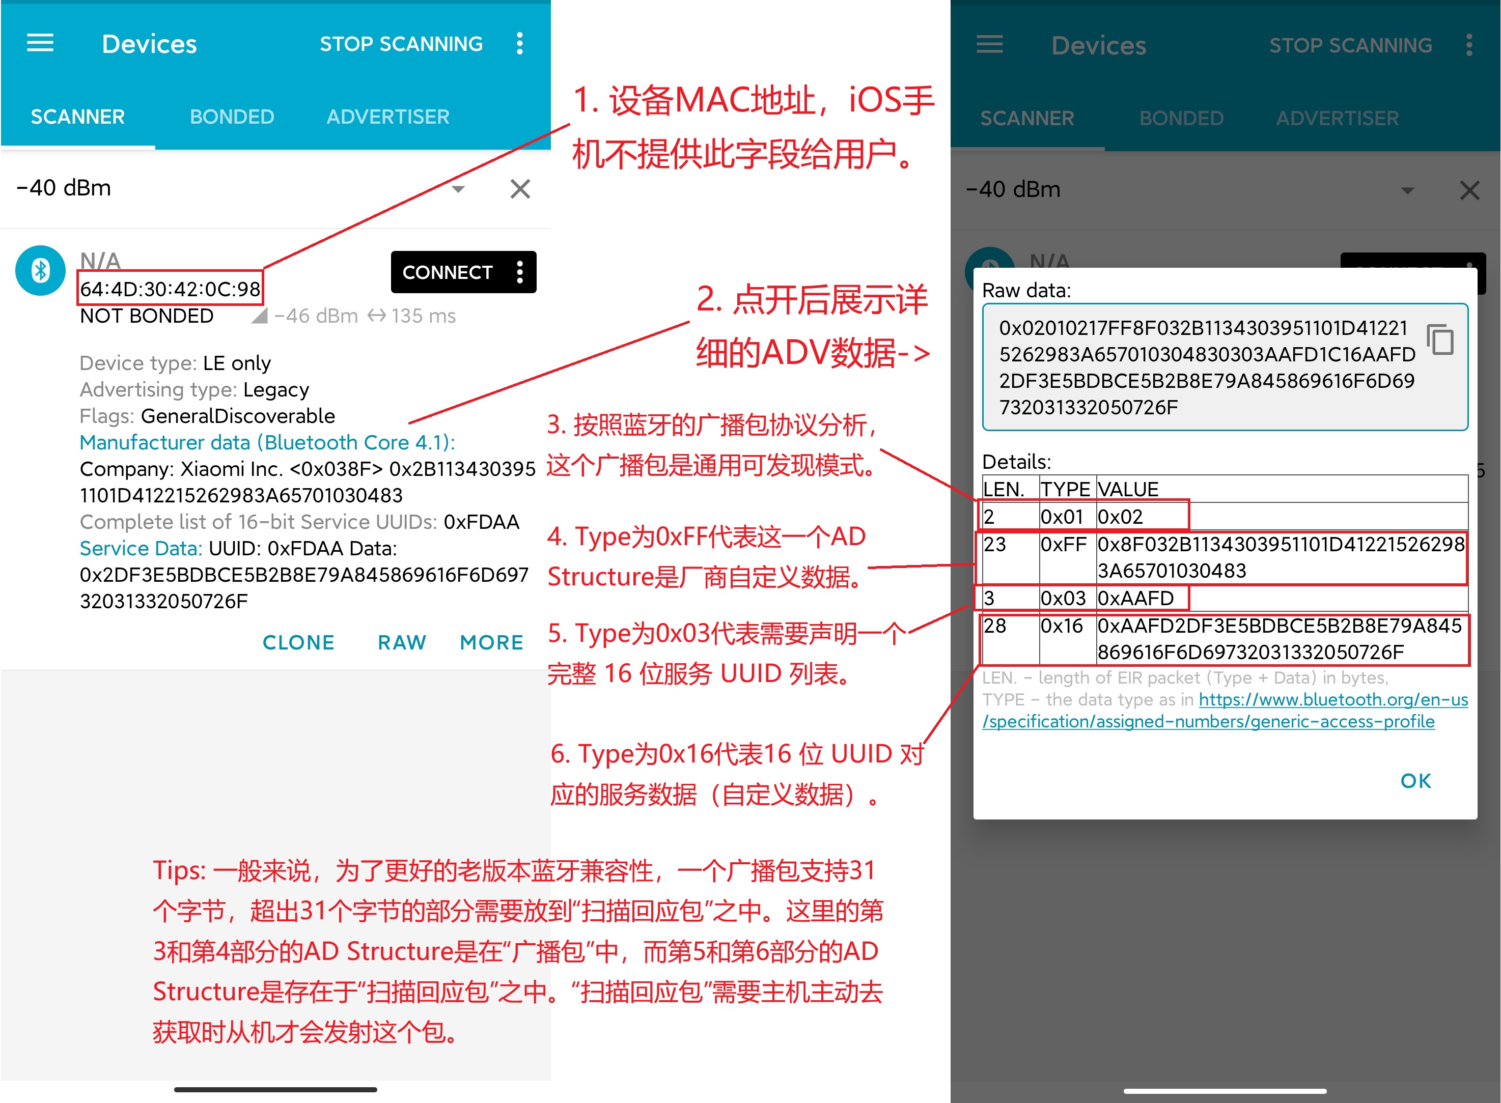
Task: Tap MORE under the device details
Action: (x=491, y=642)
